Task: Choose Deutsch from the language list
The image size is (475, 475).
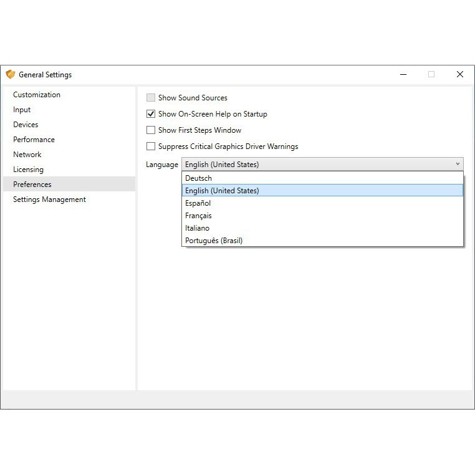Action: click(x=198, y=178)
